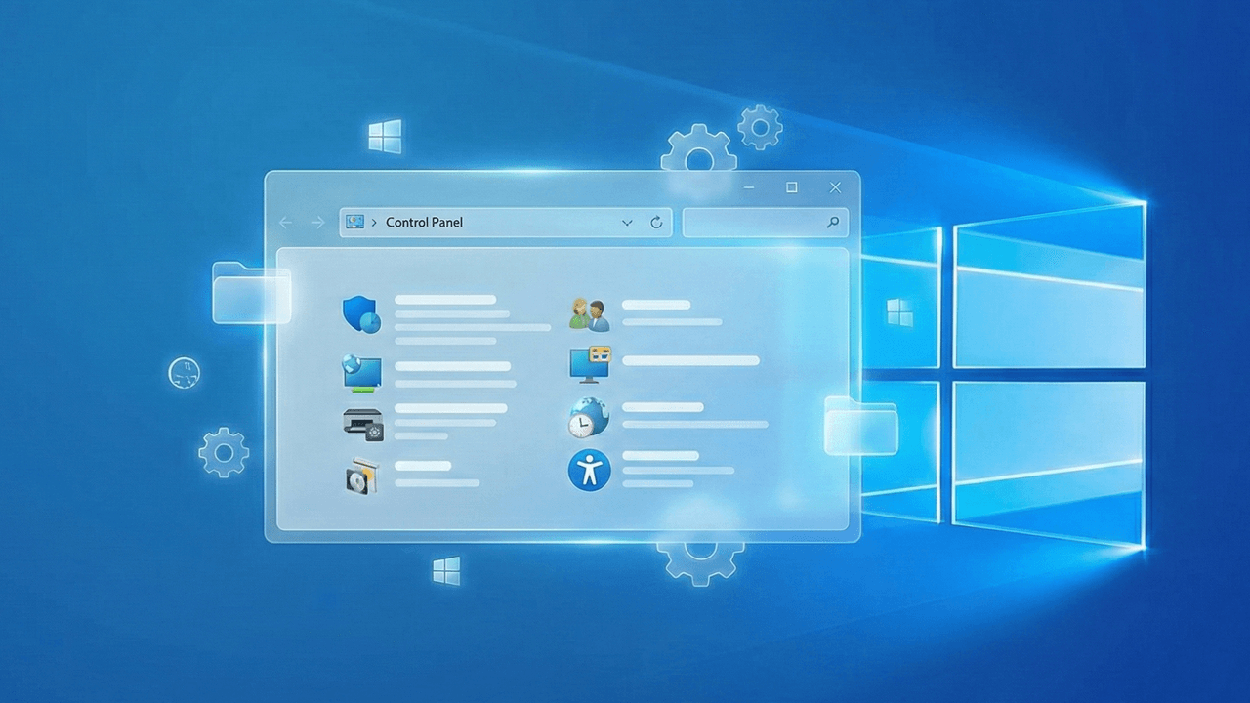The height and width of the screenshot is (703, 1250).
Task: Click the refresh icon in address bar
Action: coord(656,222)
